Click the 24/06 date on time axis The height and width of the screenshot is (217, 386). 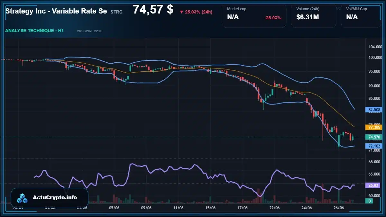307,208
